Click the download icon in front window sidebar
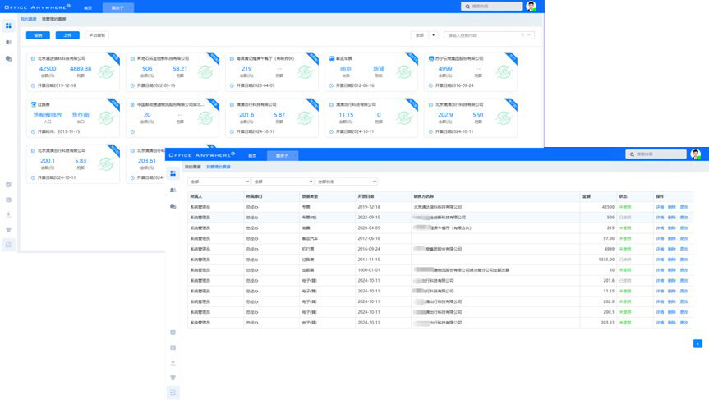 (173, 362)
